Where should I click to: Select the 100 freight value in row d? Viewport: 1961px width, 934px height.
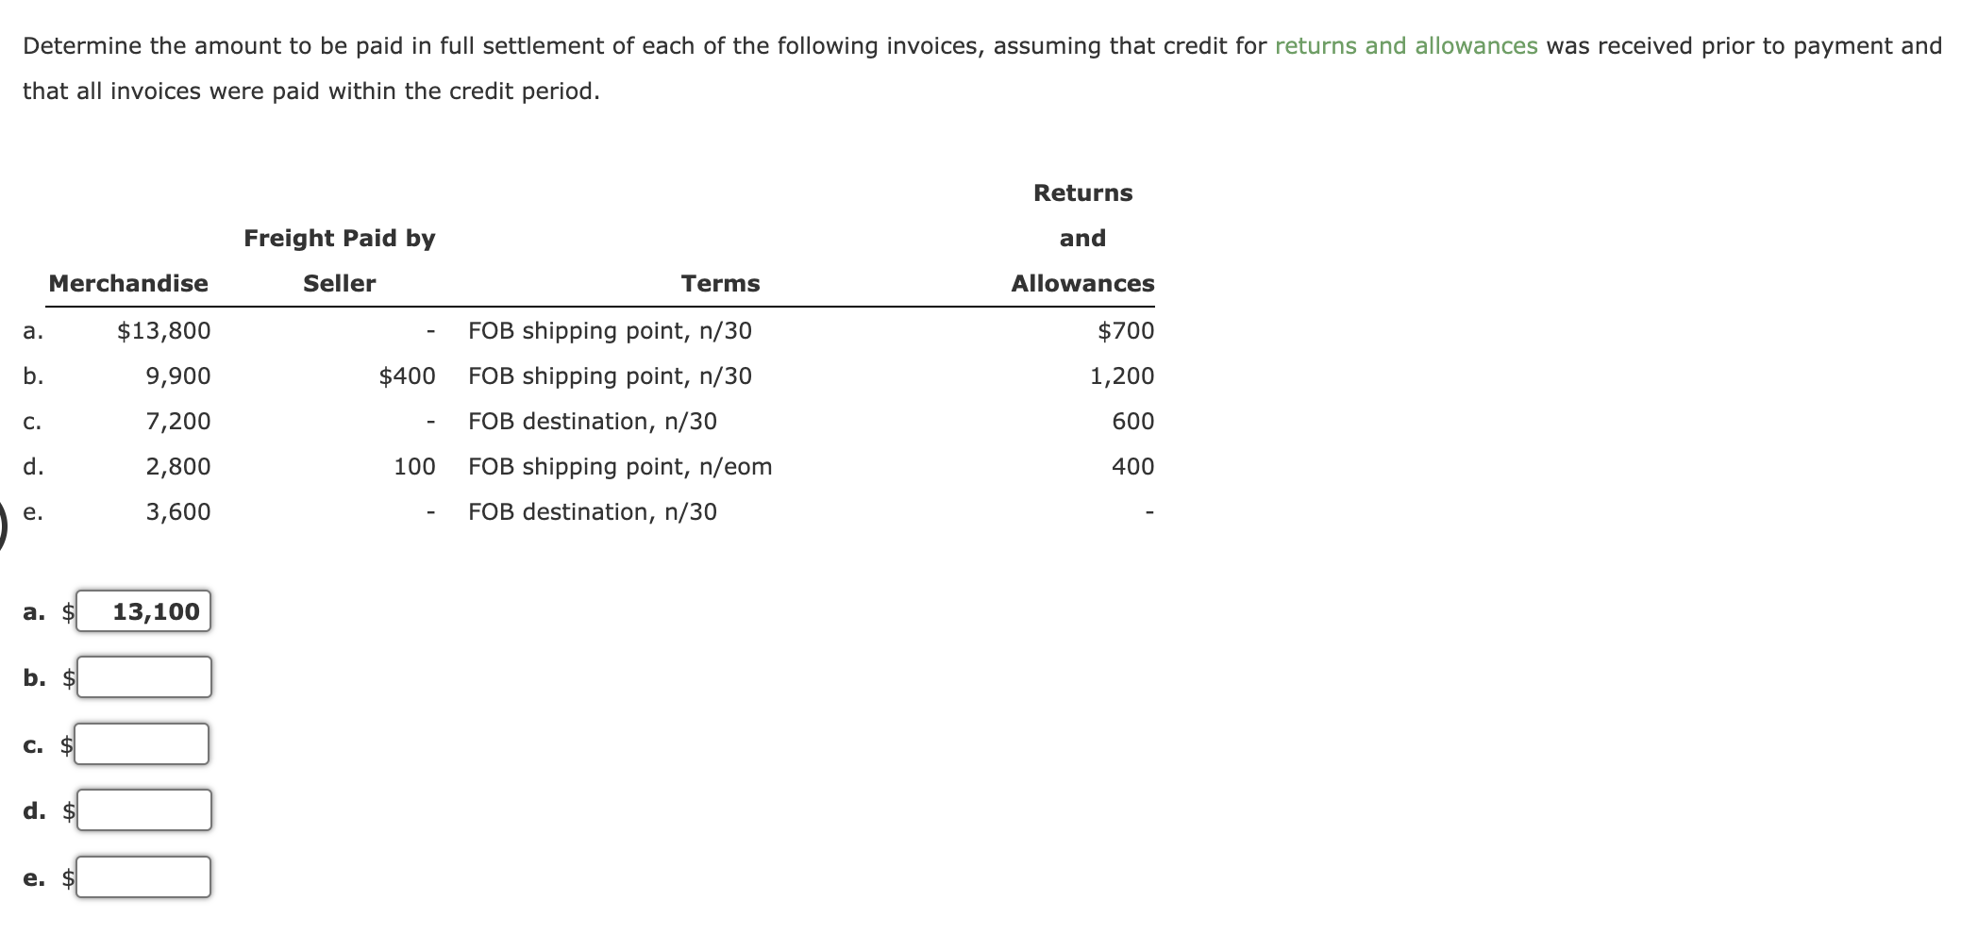coord(414,467)
